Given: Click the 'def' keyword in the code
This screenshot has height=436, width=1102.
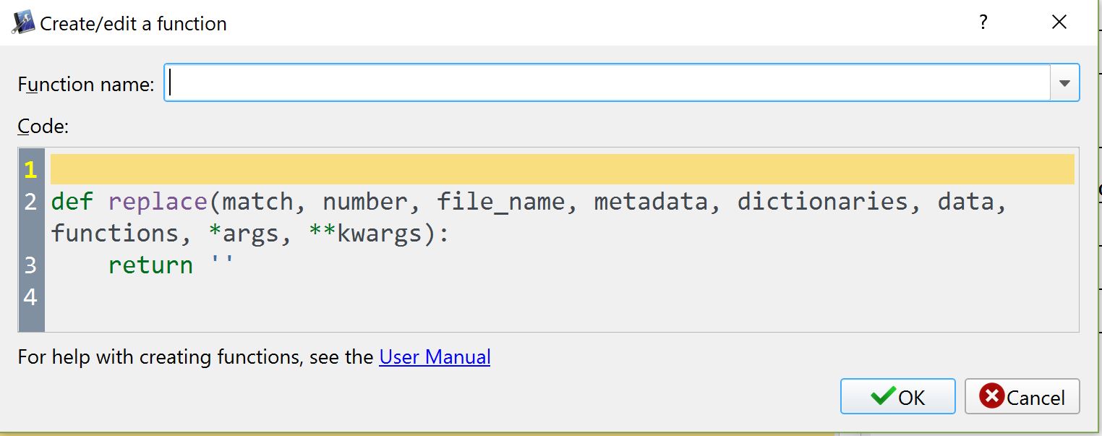Looking at the screenshot, I should pos(72,201).
